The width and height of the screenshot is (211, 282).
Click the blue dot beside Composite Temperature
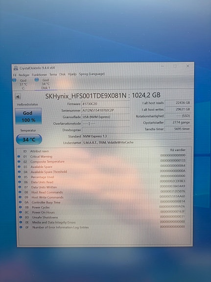tap(19, 161)
